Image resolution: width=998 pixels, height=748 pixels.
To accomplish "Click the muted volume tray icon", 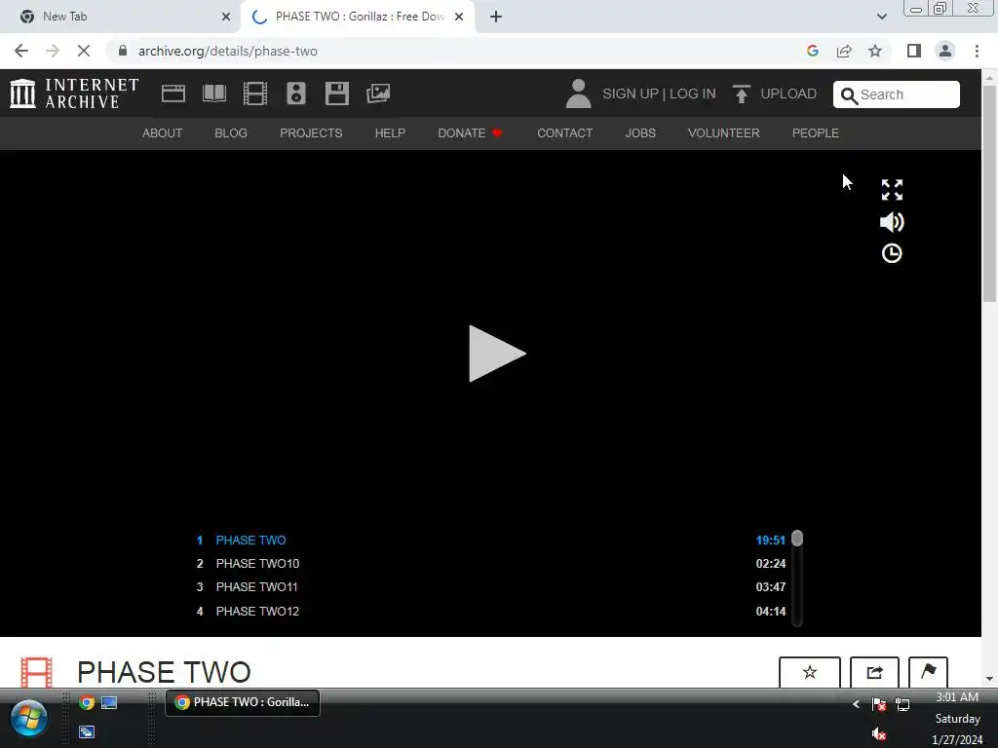I will [x=878, y=733].
